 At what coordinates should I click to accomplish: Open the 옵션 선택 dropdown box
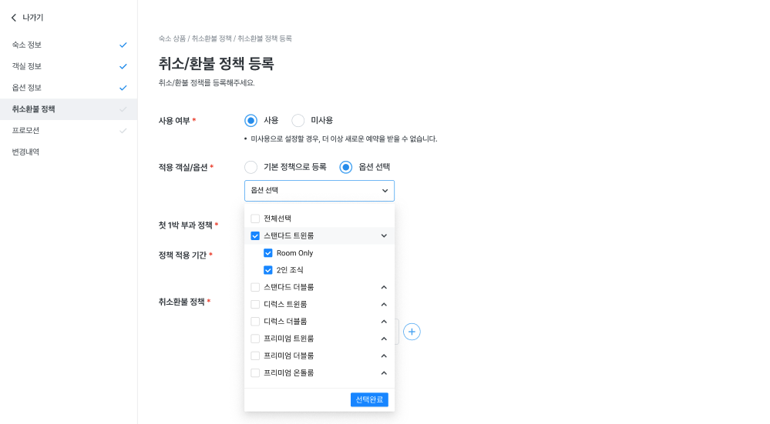319,190
